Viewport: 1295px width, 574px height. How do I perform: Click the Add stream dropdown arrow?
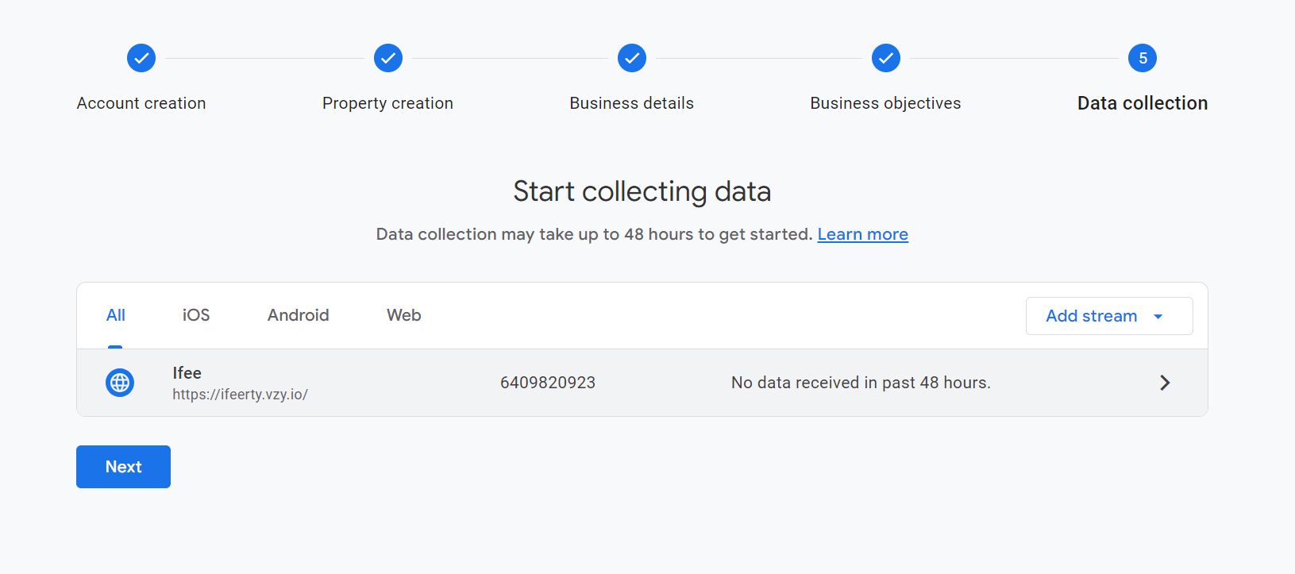(1158, 317)
